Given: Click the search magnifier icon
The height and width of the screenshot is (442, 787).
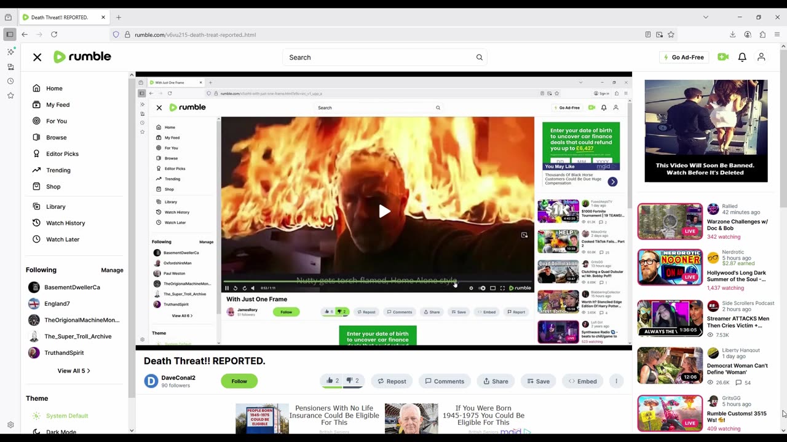Looking at the screenshot, I should point(480,57).
